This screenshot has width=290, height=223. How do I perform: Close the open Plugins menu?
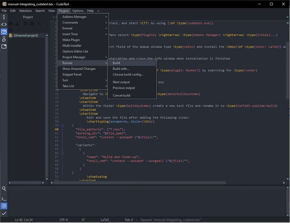click(64, 11)
